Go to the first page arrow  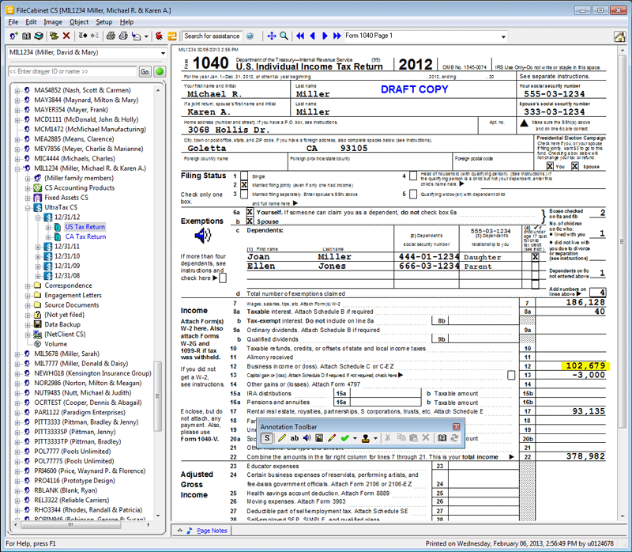tap(300, 36)
